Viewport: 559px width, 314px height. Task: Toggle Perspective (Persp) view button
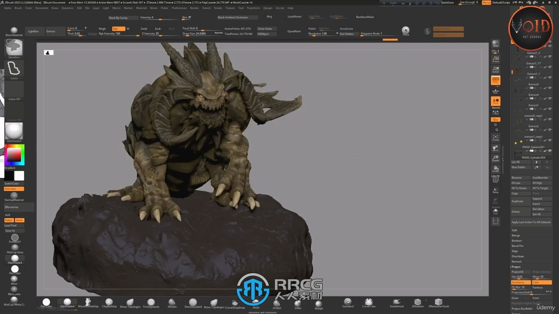click(x=495, y=80)
